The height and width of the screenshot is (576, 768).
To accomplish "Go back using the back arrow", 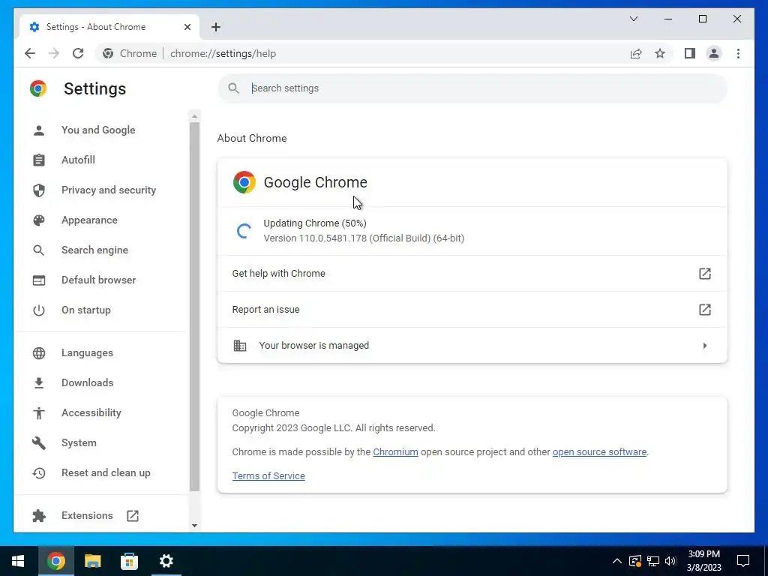I will coord(30,53).
